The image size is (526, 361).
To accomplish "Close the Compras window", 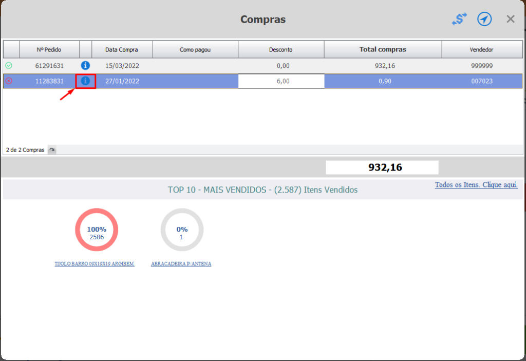I will click(x=510, y=19).
